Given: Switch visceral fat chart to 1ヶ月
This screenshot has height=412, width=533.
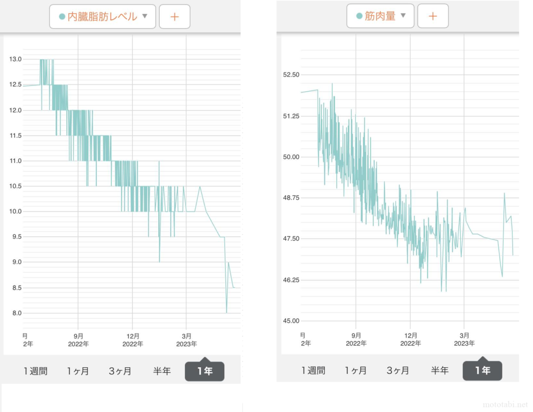Looking at the screenshot, I should tap(78, 371).
